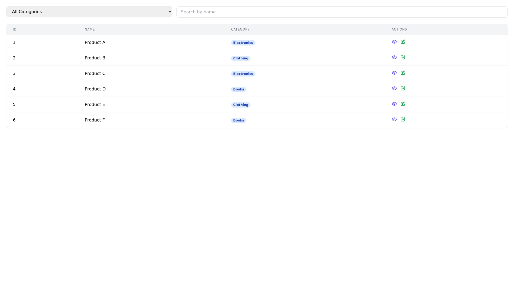Click Electronics badge on Product A row

point(243,43)
